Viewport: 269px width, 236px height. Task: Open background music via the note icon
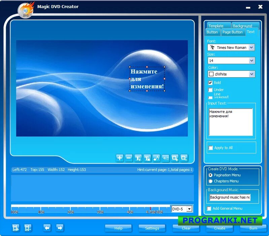[x=156, y=158]
